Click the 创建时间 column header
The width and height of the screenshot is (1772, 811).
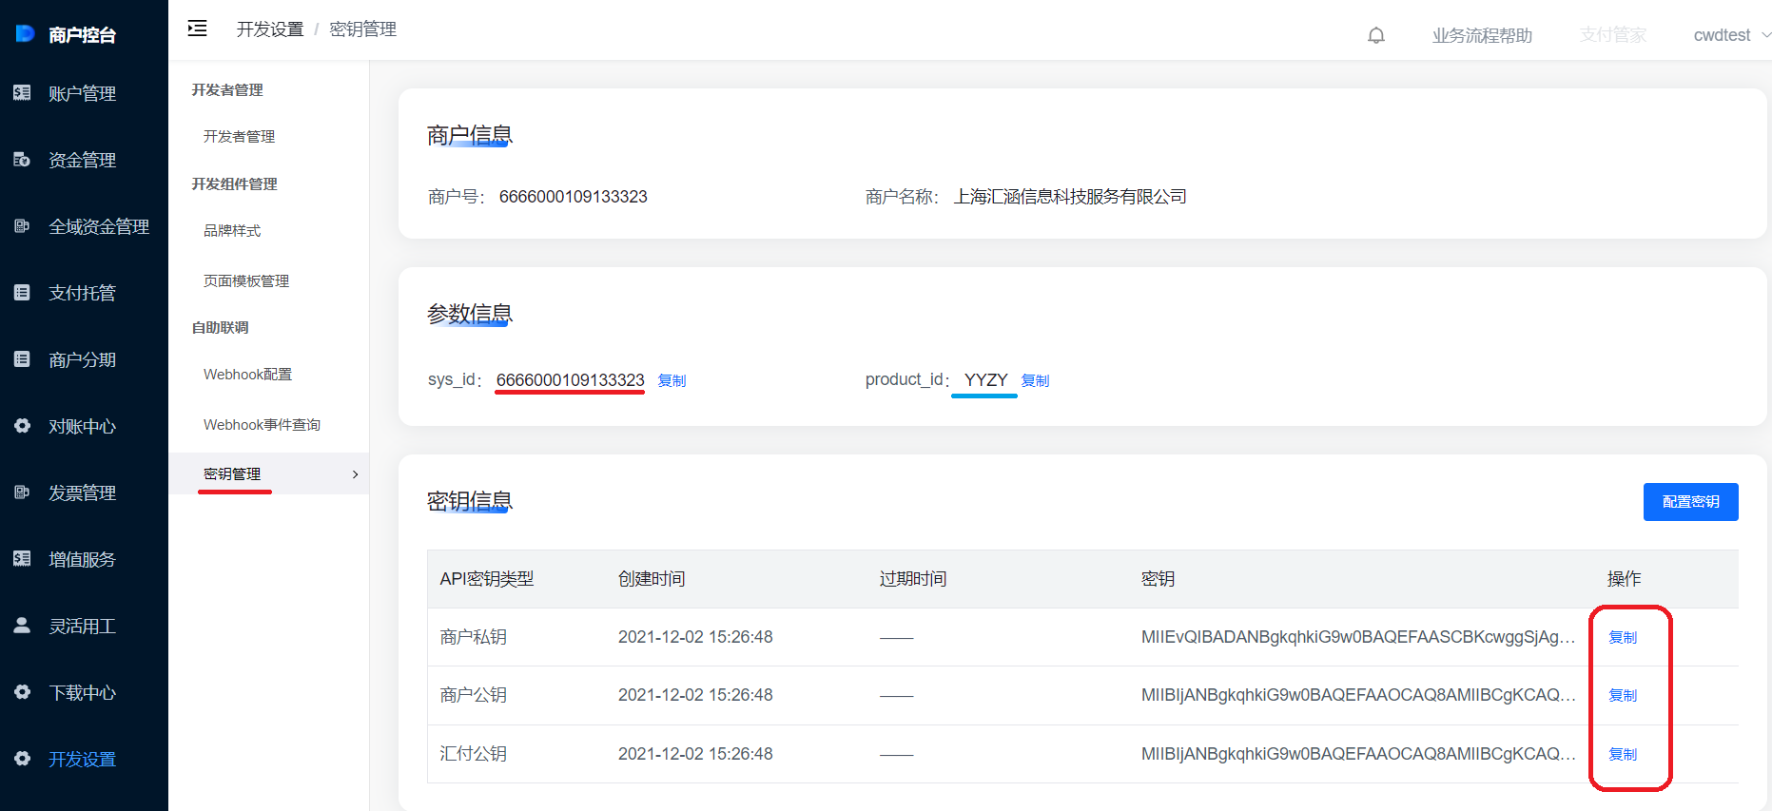[652, 579]
